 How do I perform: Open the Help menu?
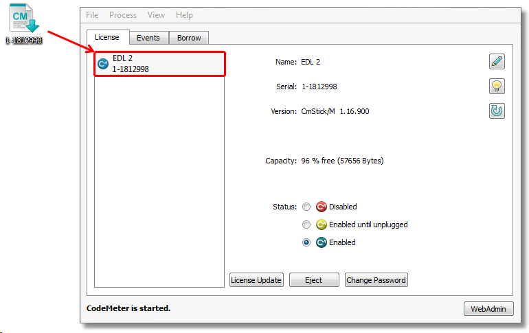click(184, 15)
